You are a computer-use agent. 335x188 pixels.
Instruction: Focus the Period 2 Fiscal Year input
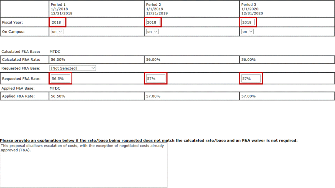(152, 22)
